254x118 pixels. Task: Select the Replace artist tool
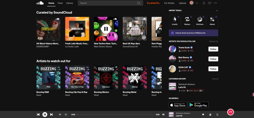click(187, 21)
